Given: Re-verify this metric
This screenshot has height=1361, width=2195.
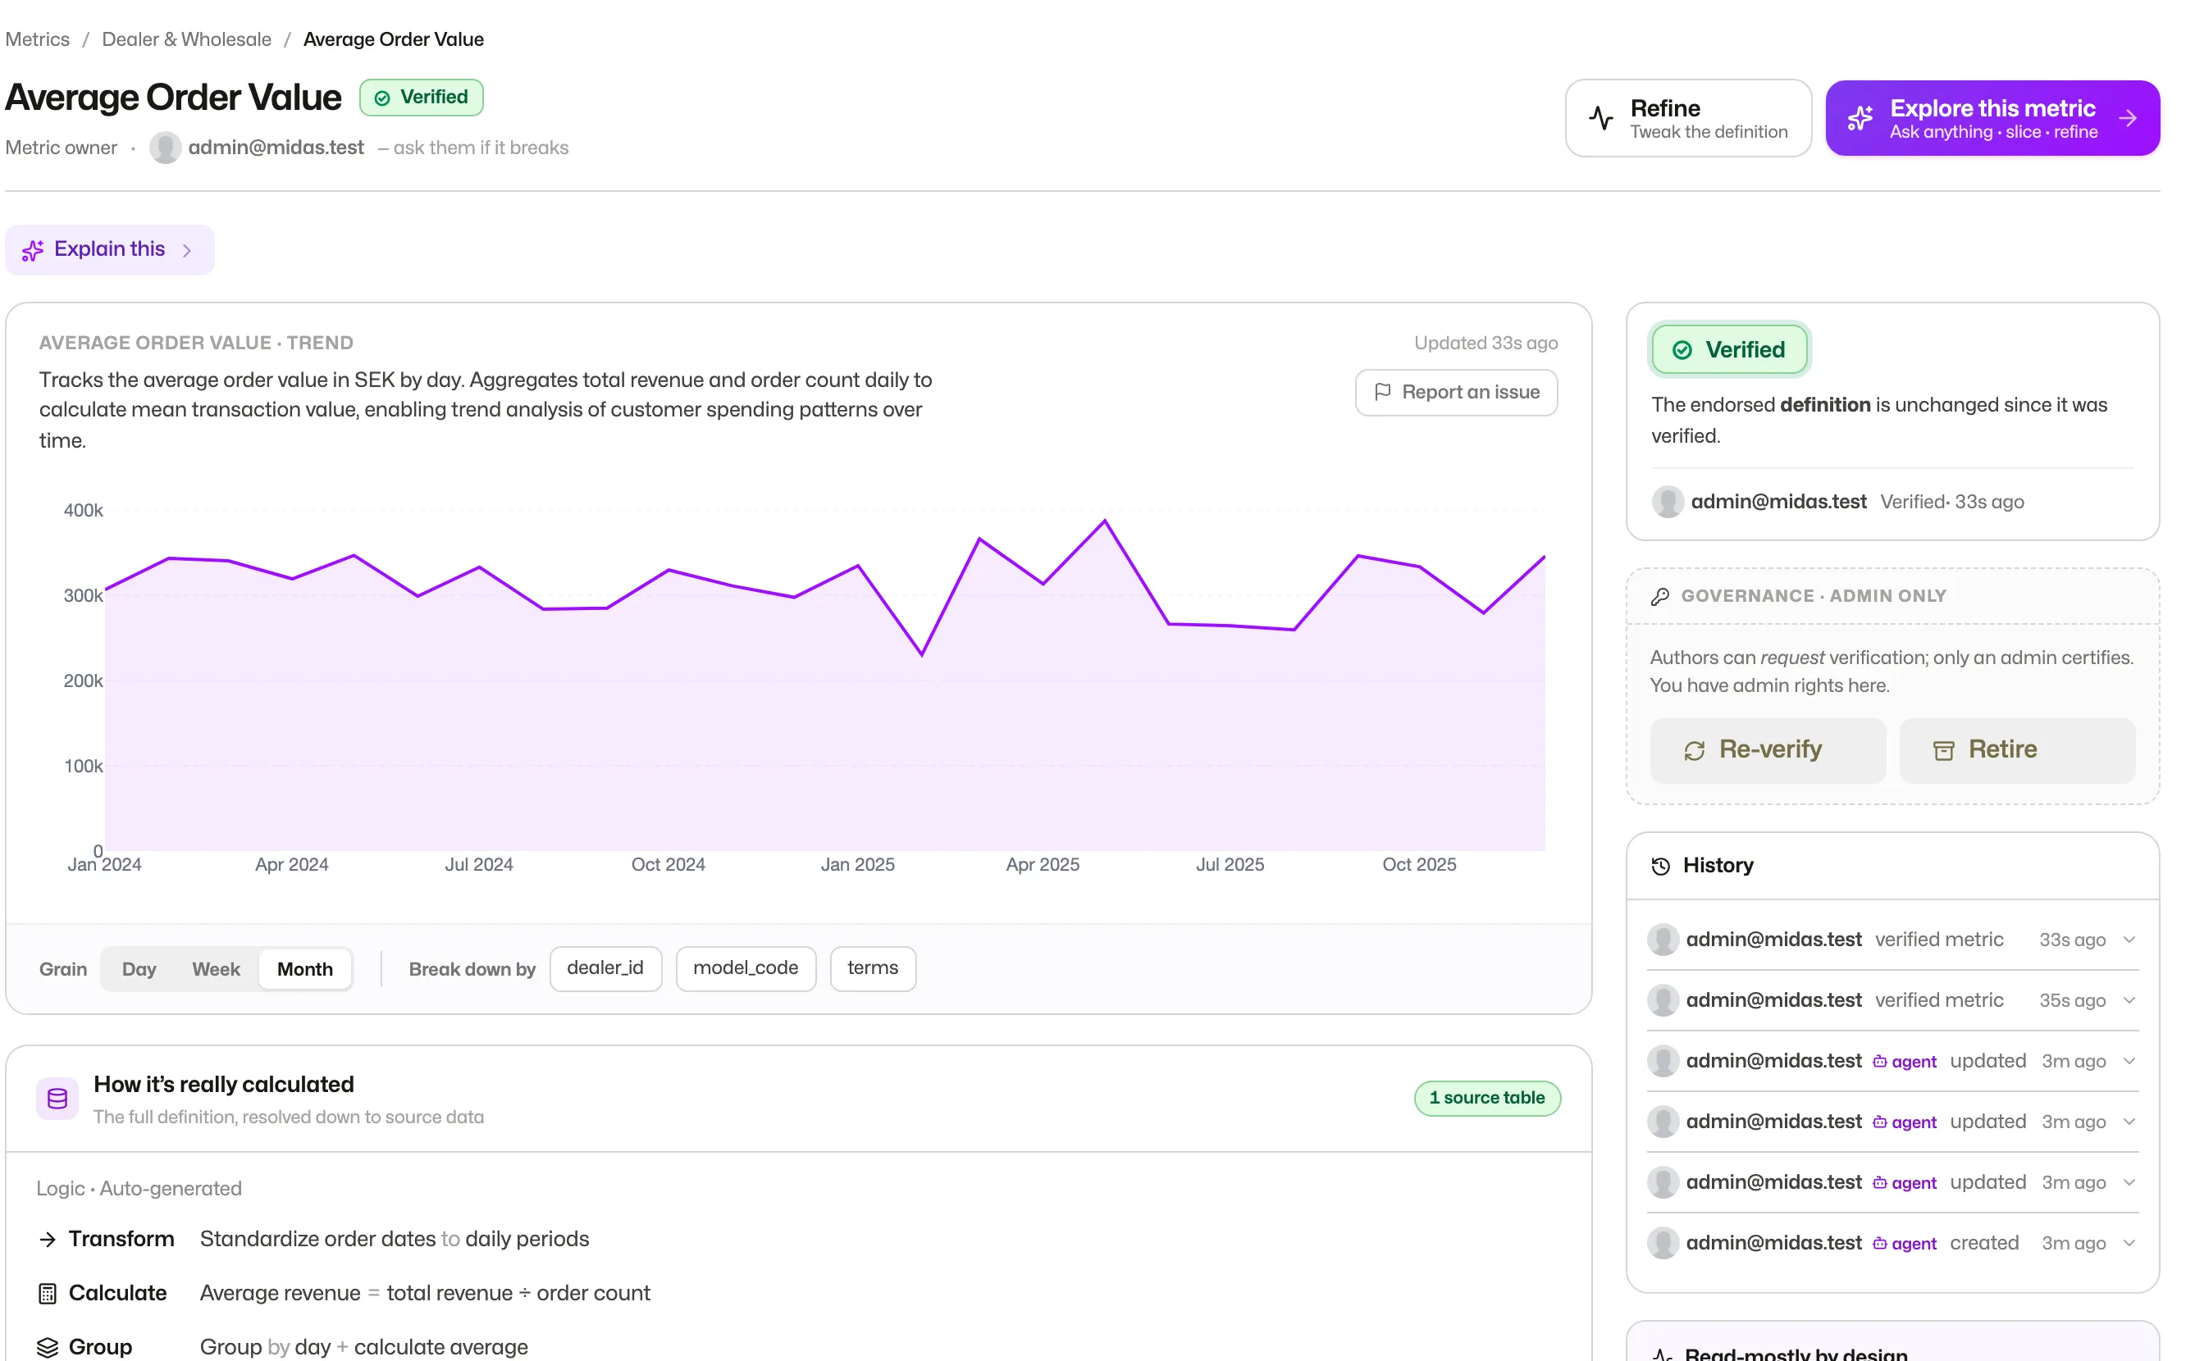Looking at the screenshot, I should (x=1768, y=750).
